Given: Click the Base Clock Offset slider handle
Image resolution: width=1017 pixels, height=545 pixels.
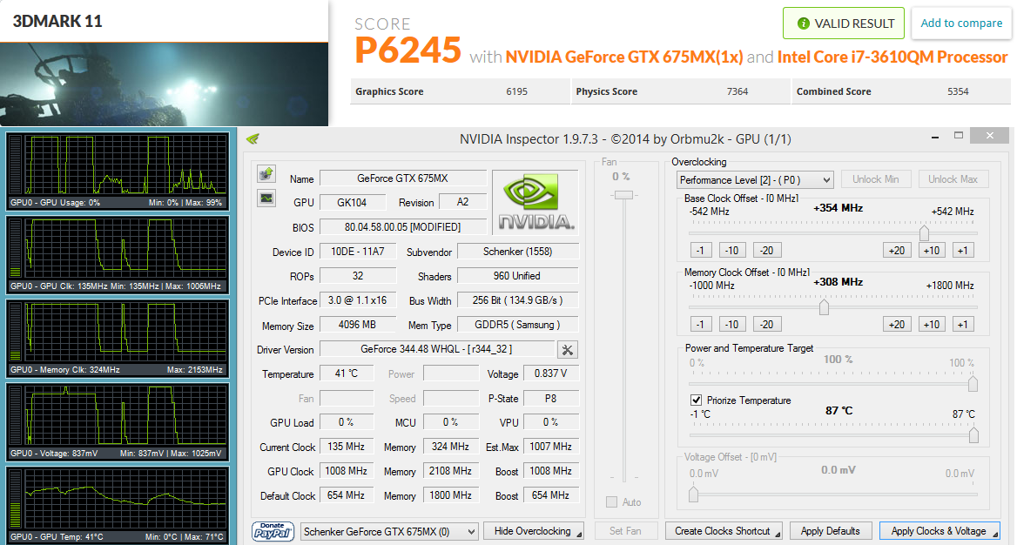Looking at the screenshot, I should pos(924,232).
